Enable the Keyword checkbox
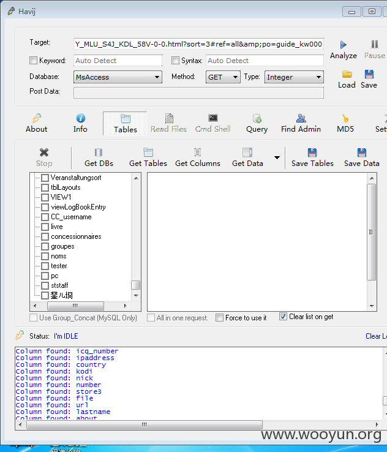This screenshot has width=387, height=452. (34, 61)
